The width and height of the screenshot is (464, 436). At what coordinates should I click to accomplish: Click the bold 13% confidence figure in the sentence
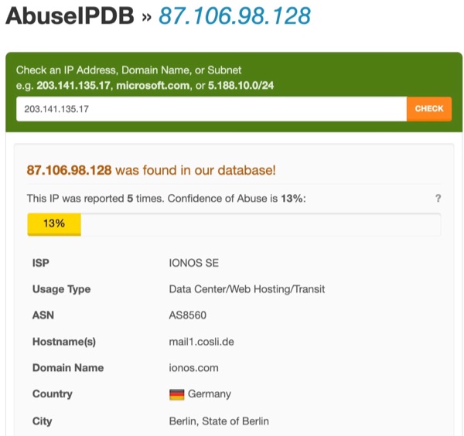[x=292, y=199]
